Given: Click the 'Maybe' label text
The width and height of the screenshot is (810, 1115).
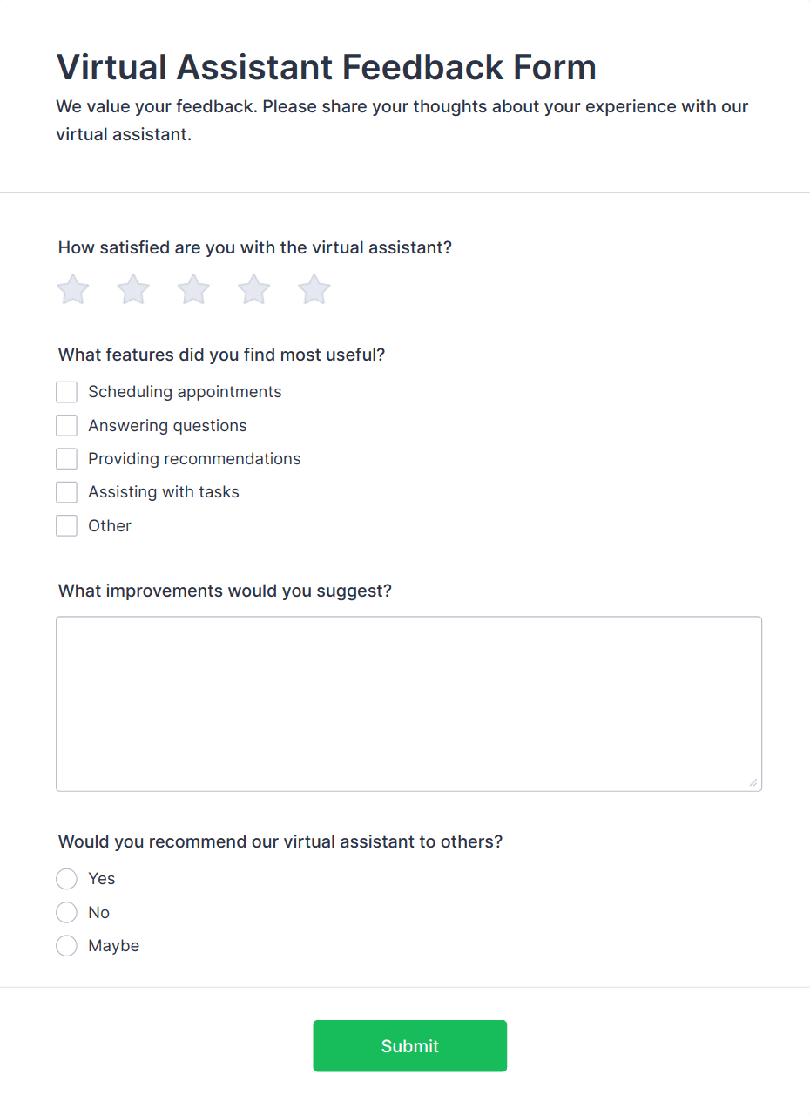Looking at the screenshot, I should (113, 945).
